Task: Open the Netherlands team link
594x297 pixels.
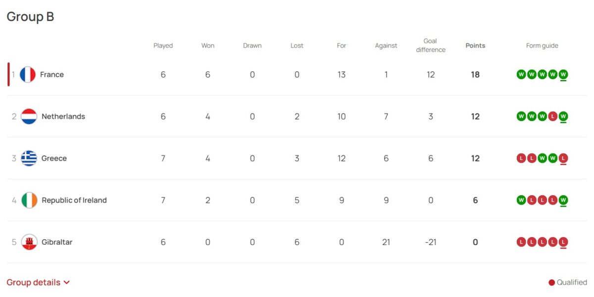Action: click(x=63, y=117)
